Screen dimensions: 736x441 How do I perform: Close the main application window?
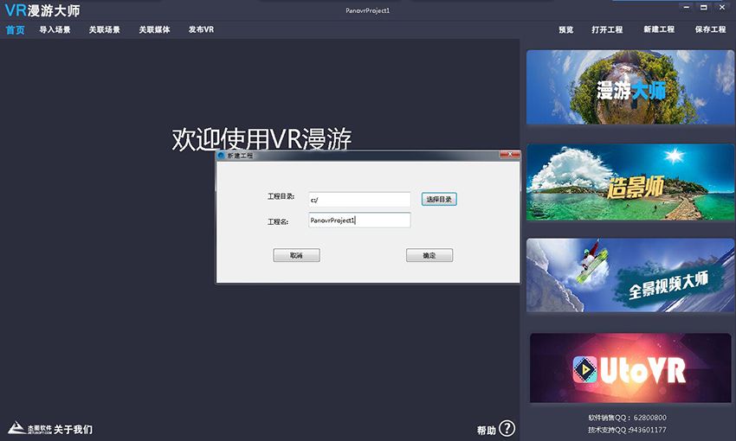point(723,7)
